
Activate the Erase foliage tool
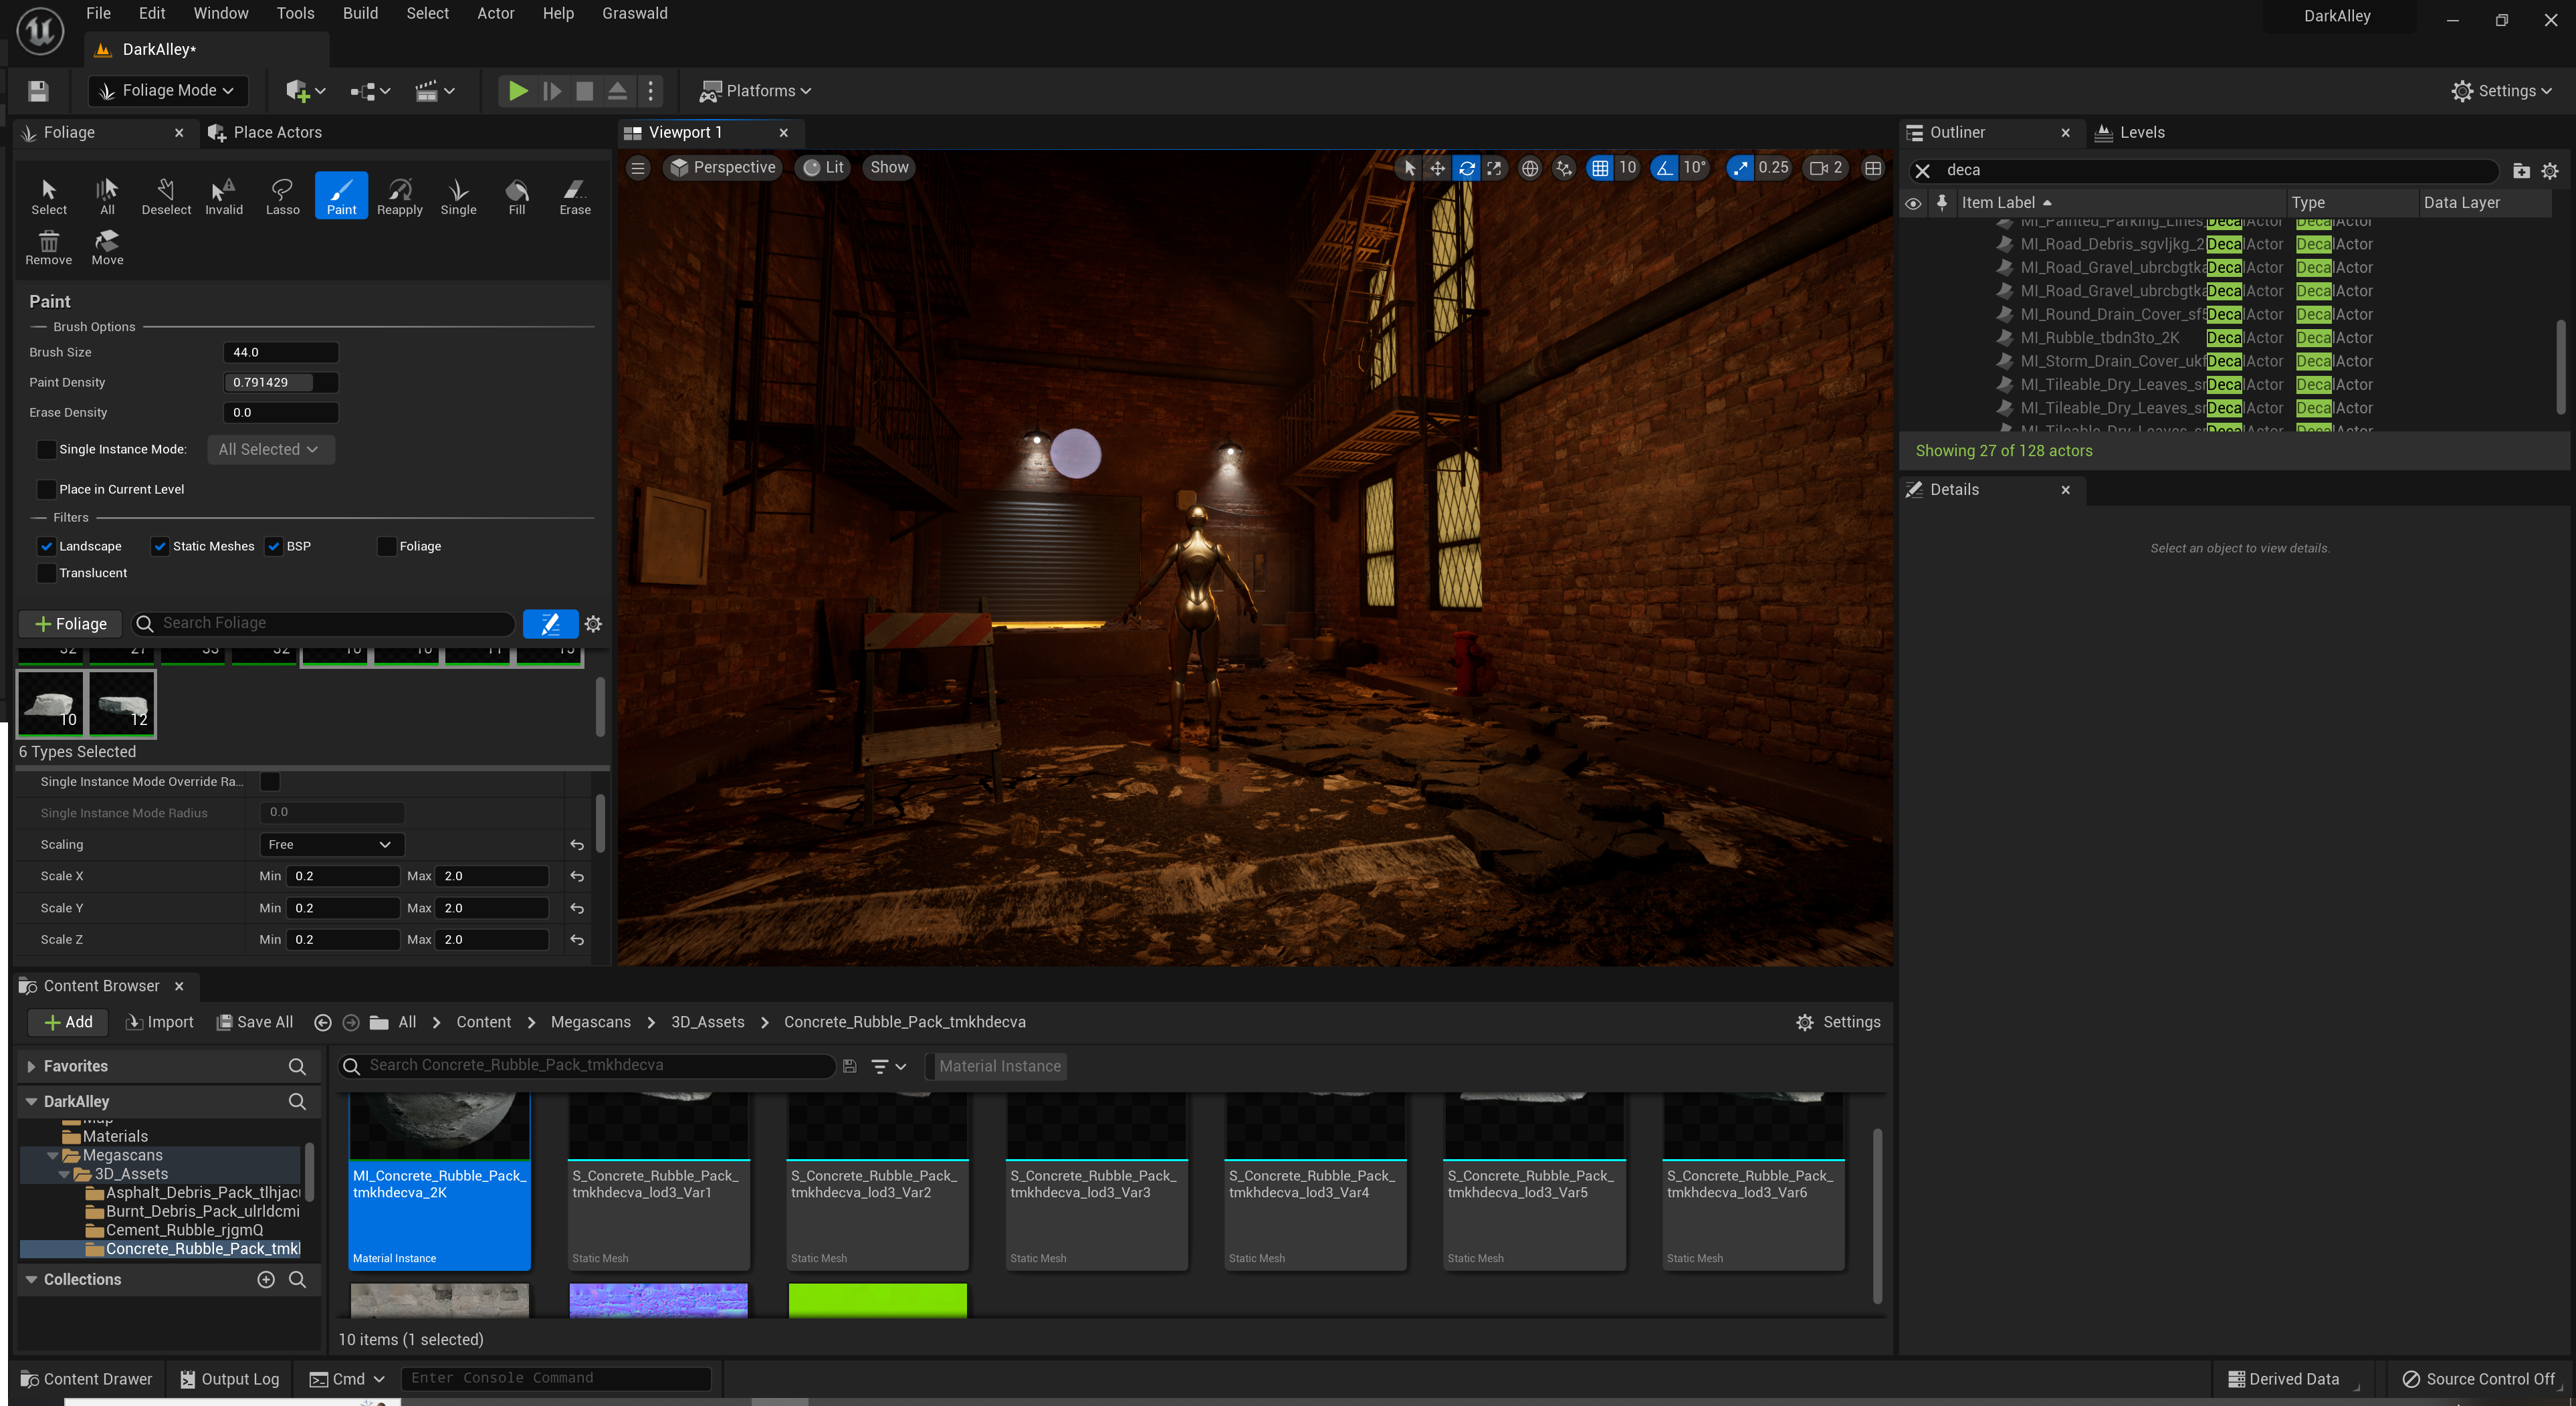575,195
